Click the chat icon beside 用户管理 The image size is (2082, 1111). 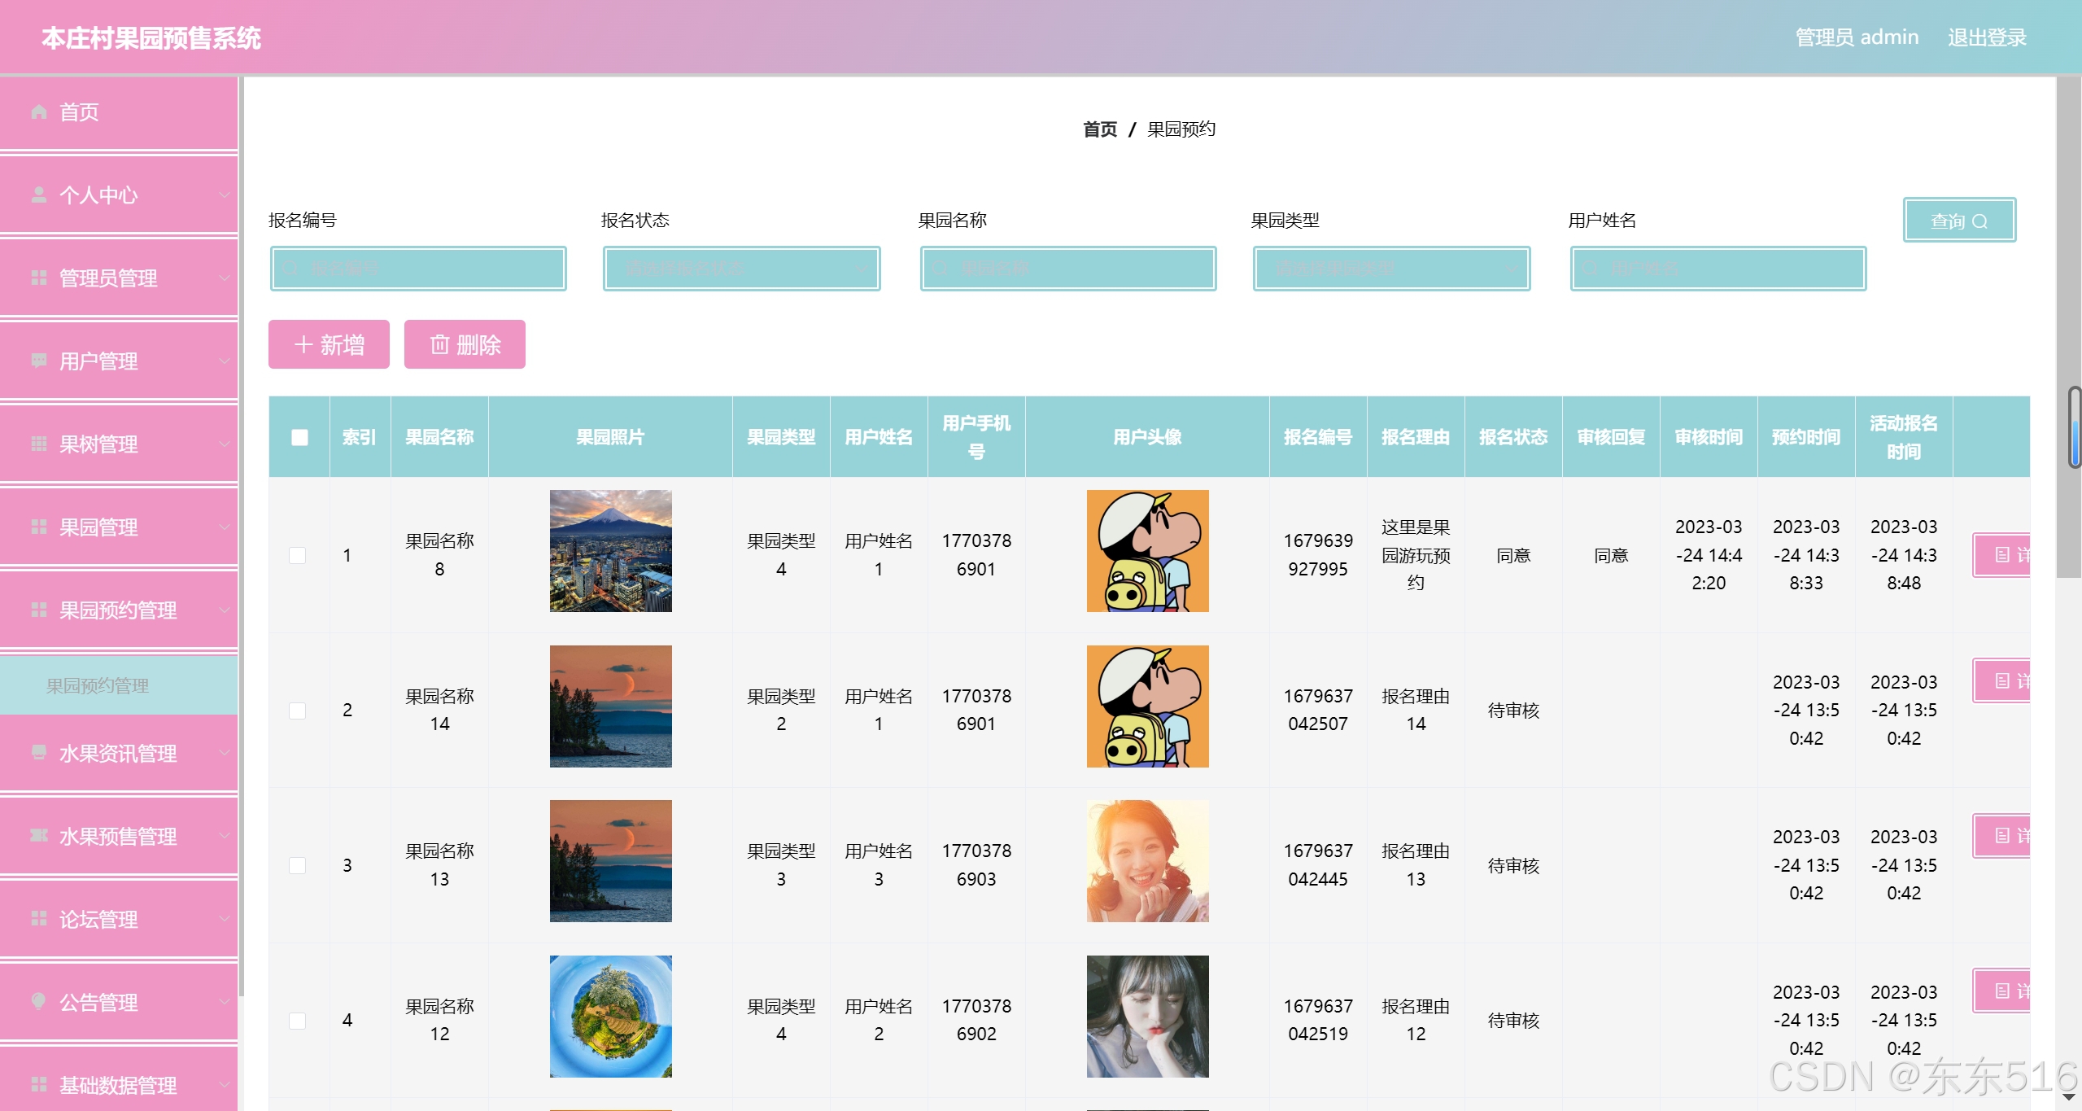pos(38,361)
